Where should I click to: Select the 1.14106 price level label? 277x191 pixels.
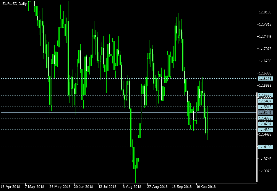coord(265,147)
